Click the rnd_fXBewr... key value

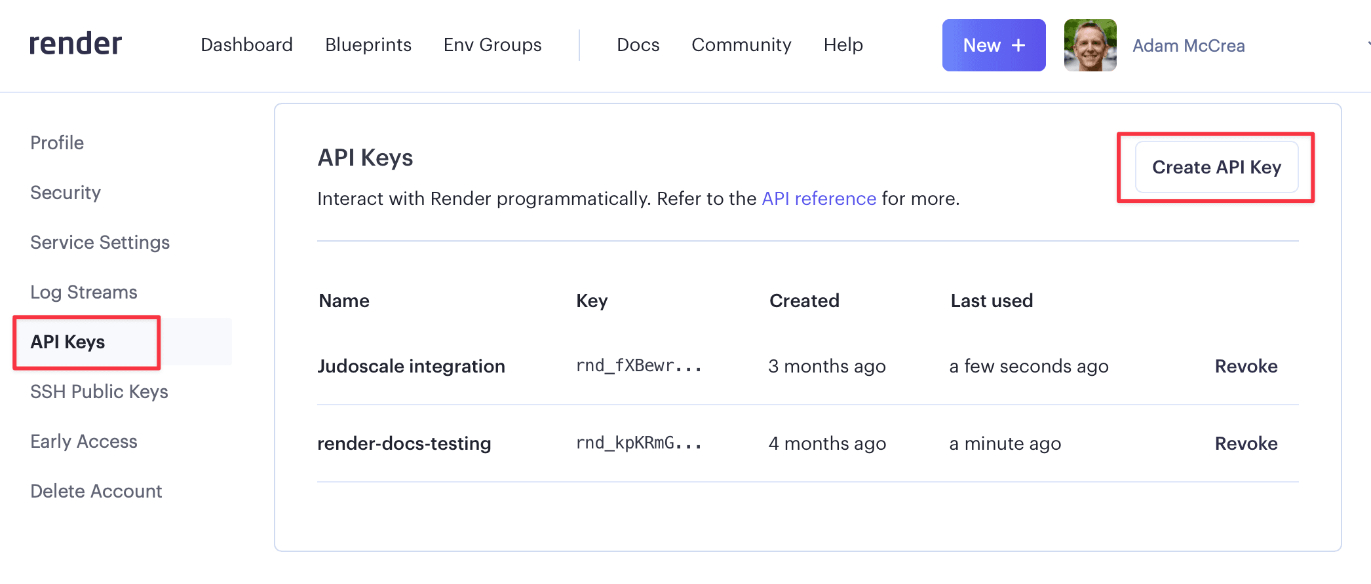pyautogui.click(x=638, y=366)
